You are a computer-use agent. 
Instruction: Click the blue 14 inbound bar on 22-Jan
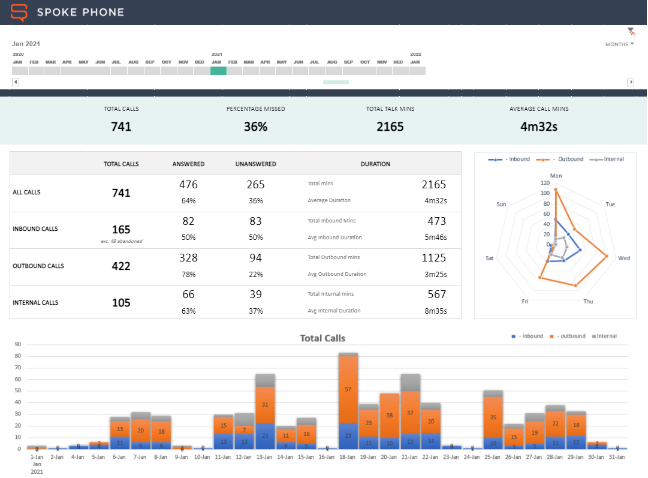[x=431, y=441]
